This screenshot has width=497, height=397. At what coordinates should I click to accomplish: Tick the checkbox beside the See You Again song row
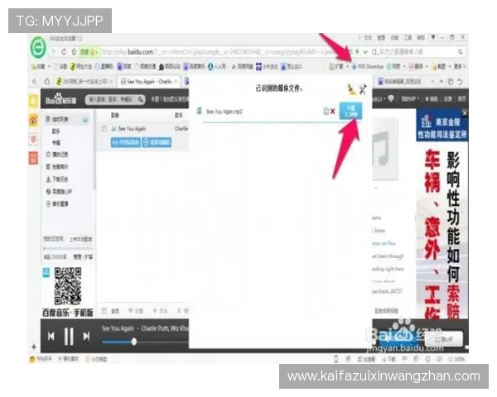(x=104, y=128)
